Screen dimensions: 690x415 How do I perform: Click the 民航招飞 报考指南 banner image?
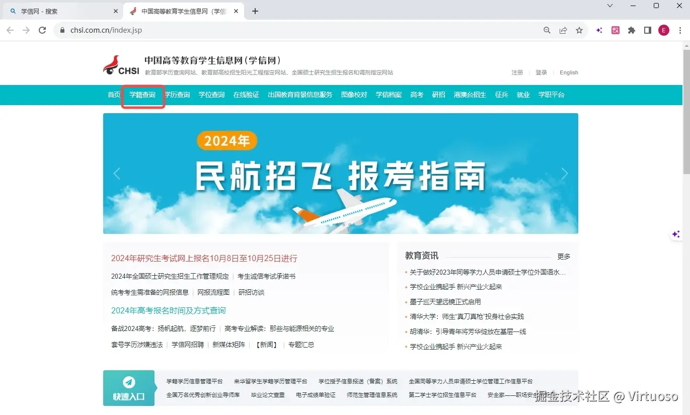coord(341,174)
